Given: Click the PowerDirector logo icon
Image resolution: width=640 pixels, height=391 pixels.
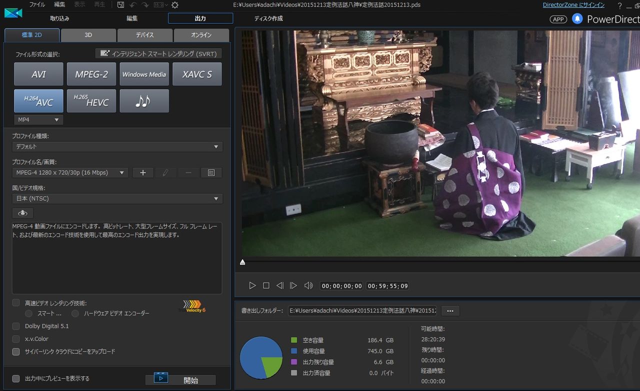Looking at the screenshot, I should coord(13,12).
